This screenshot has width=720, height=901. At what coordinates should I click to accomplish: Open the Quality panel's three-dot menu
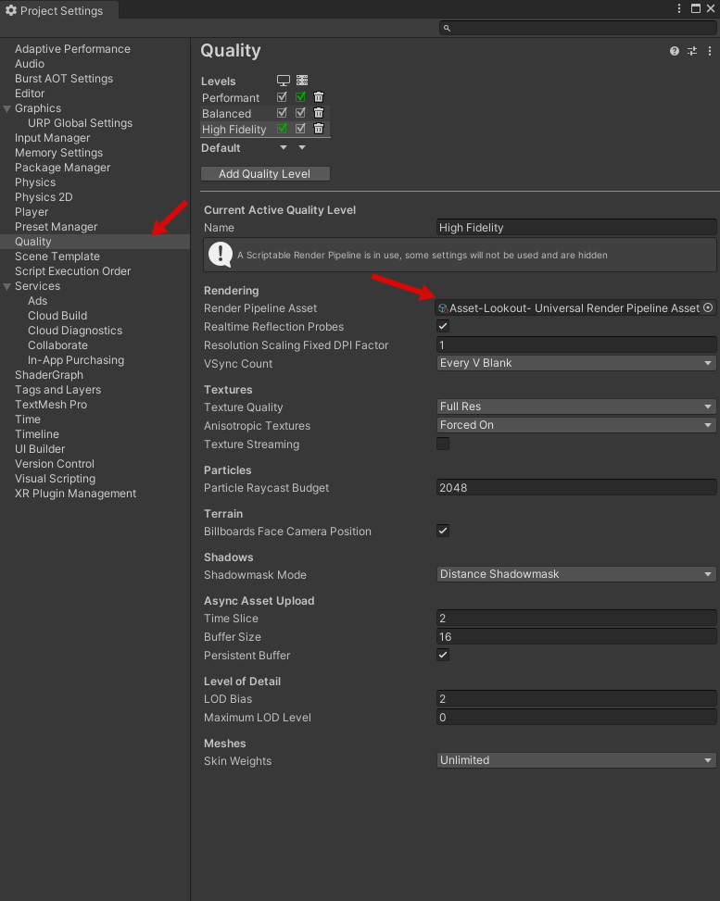pyautogui.click(x=710, y=51)
